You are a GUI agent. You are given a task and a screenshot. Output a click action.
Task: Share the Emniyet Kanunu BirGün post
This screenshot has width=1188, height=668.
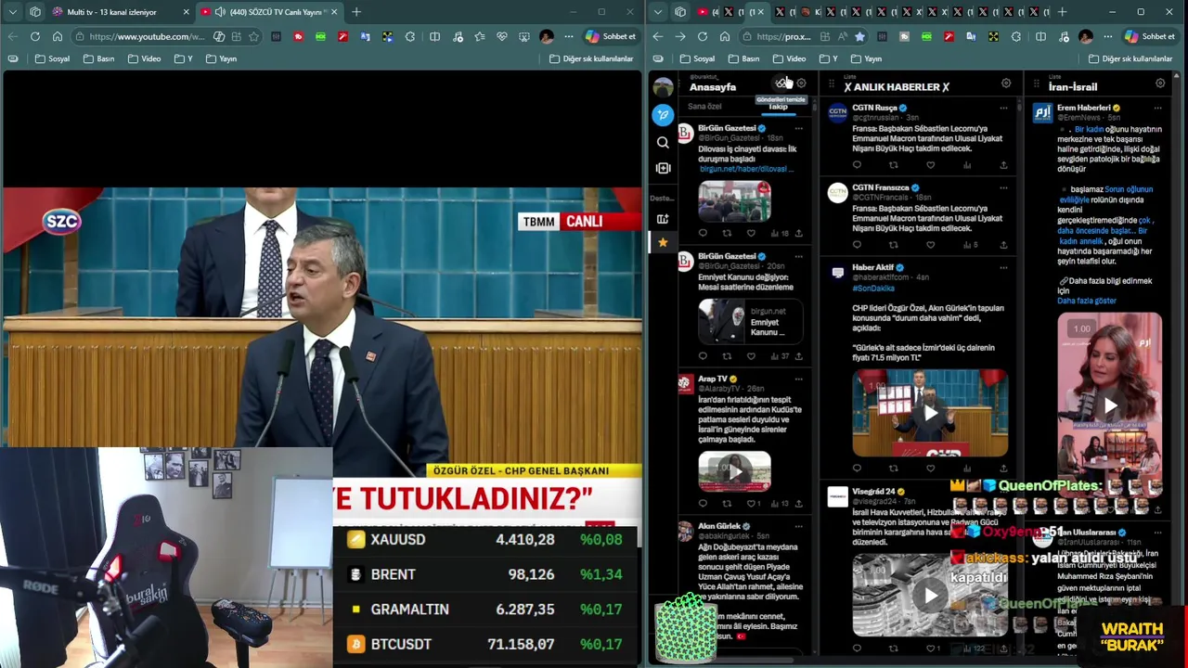click(x=799, y=356)
